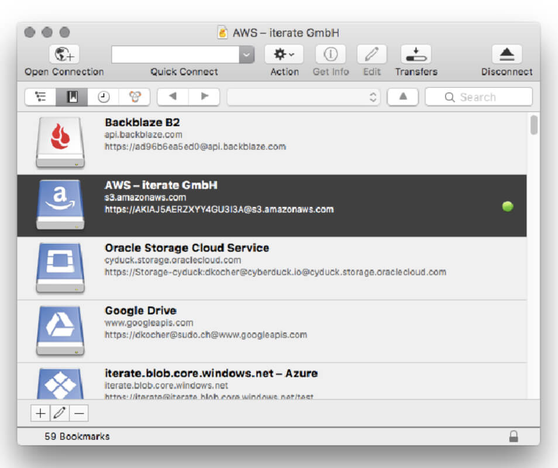Image resolution: width=558 pixels, height=468 pixels.
Task: Select the Google Drive bookmark title
Action: click(140, 310)
